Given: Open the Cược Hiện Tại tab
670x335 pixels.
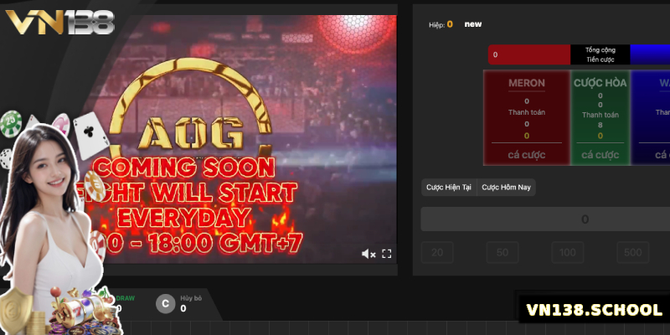Looking at the screenshot, I should [x=449, y=187].
